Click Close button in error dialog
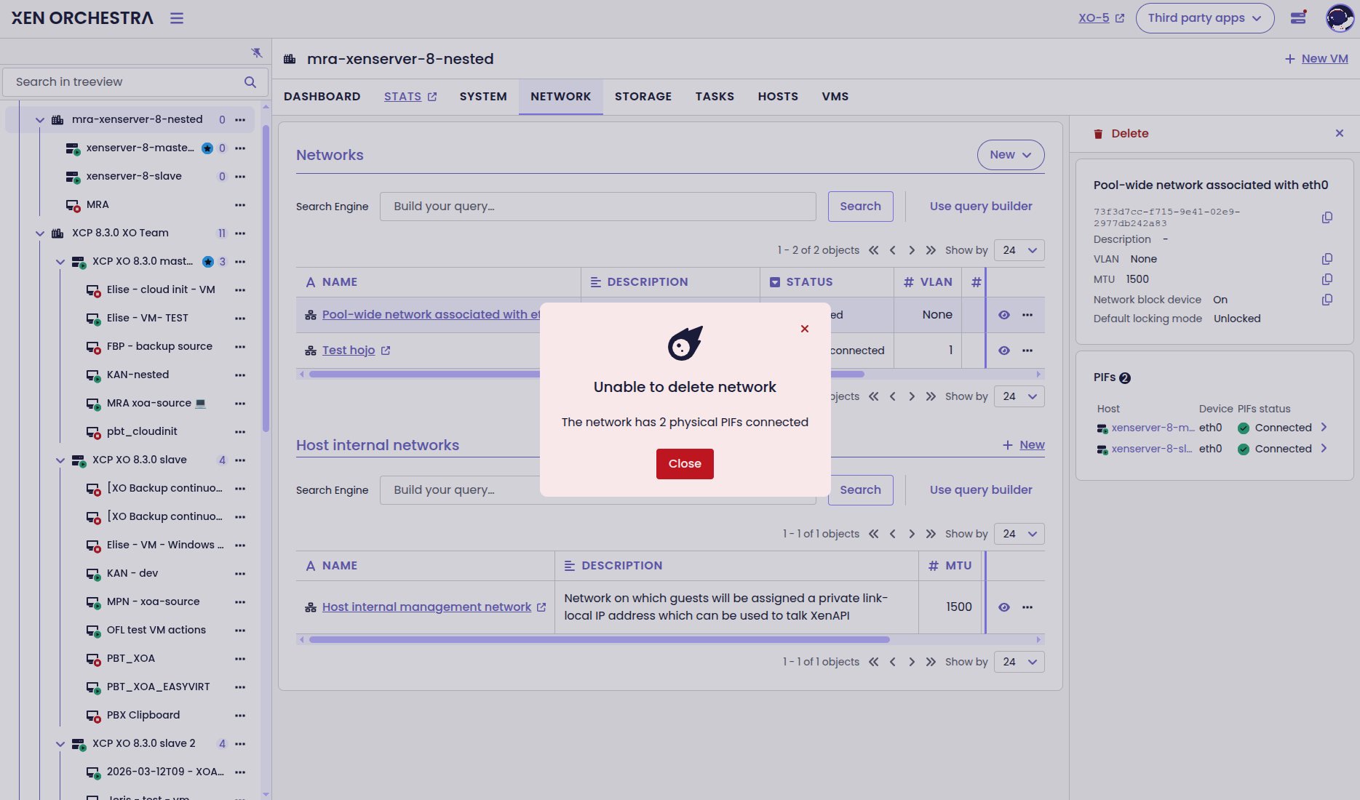This screenshot has width=1360, height=800. (685, 464)
